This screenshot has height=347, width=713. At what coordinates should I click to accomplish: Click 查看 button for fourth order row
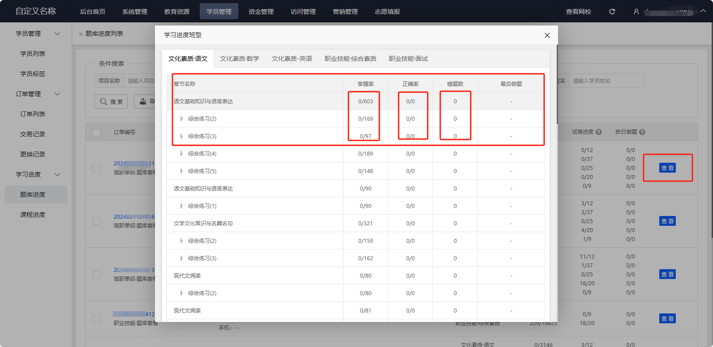click(667, 318)
